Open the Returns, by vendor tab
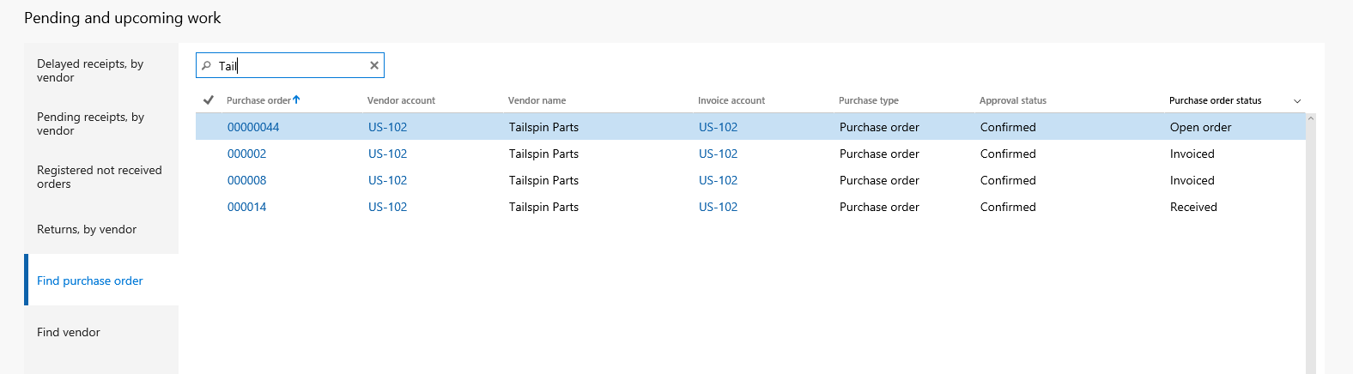1353x374 pixels. [x=87, y=229]
